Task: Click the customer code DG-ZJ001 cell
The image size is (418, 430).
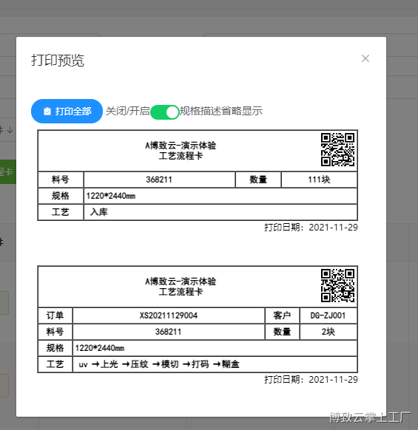Action: tap(328, 315)
